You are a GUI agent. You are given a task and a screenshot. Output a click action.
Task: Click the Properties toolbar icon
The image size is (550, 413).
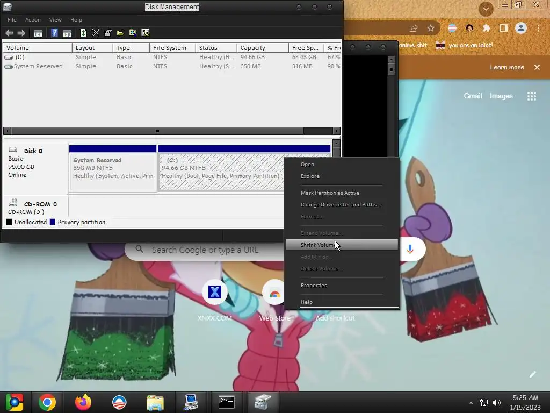(107, 33)
